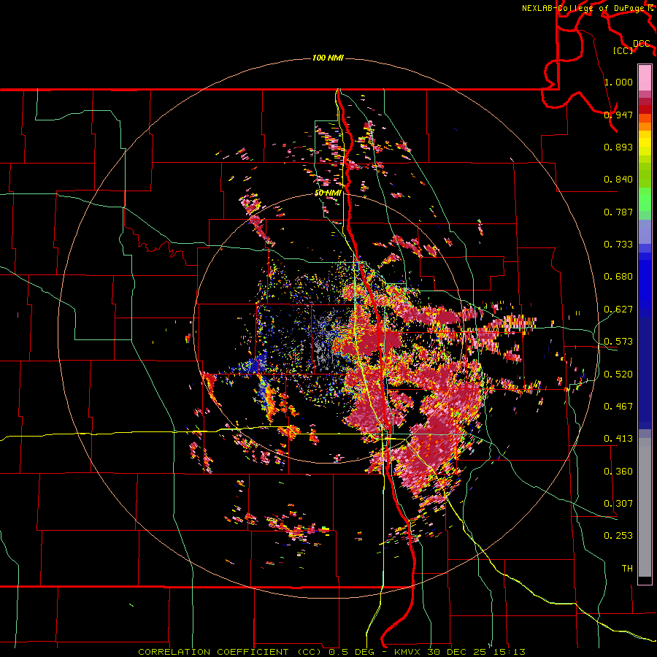Click the 0.680 legend value
657x657 pixels.
click(x=618, y=277)
